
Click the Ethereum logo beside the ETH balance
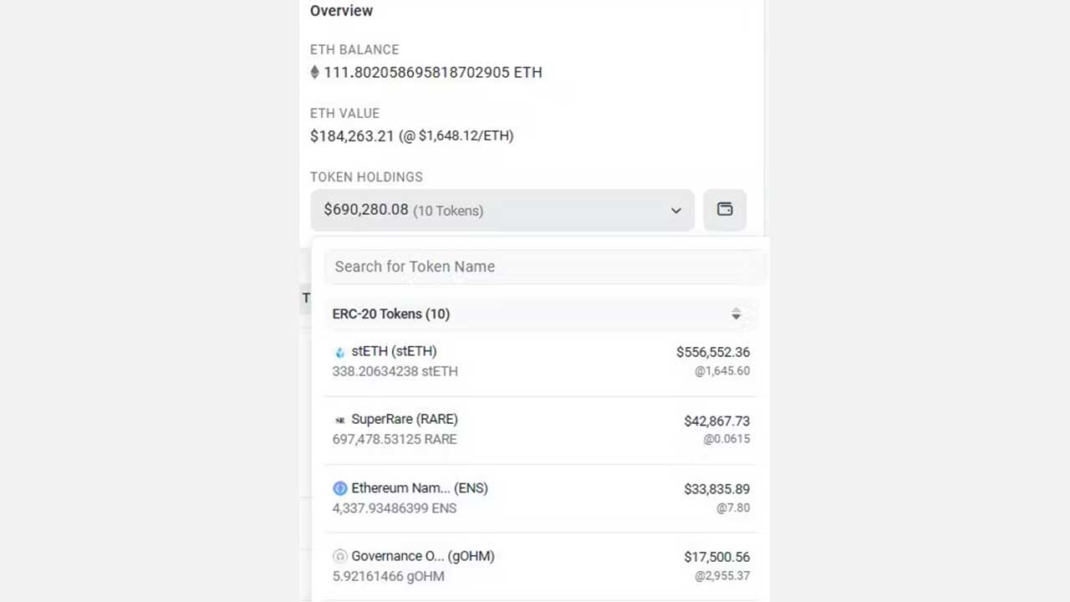pyautogui.click(x=314, y=72)
